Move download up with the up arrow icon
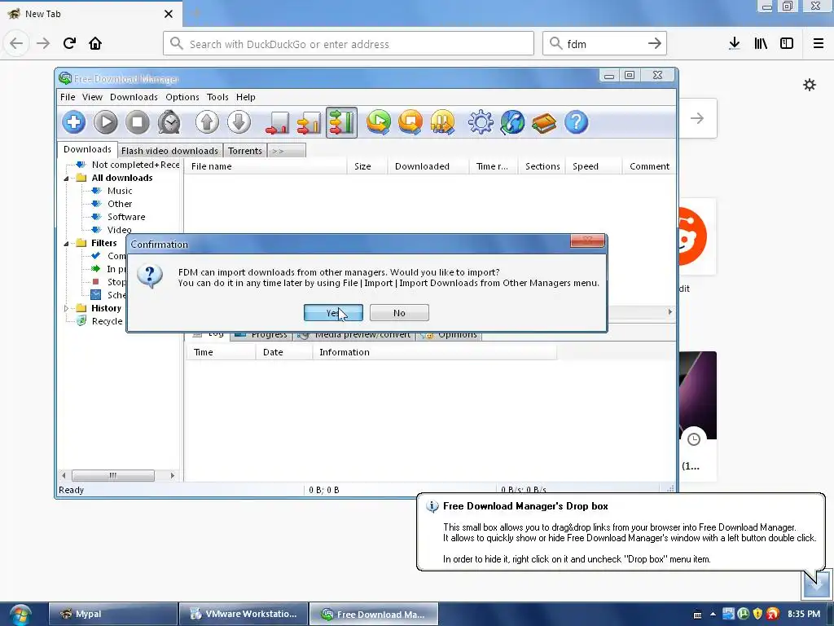This screenshot has width=834, height=626. pyautogui.click(x=207, y=122)
